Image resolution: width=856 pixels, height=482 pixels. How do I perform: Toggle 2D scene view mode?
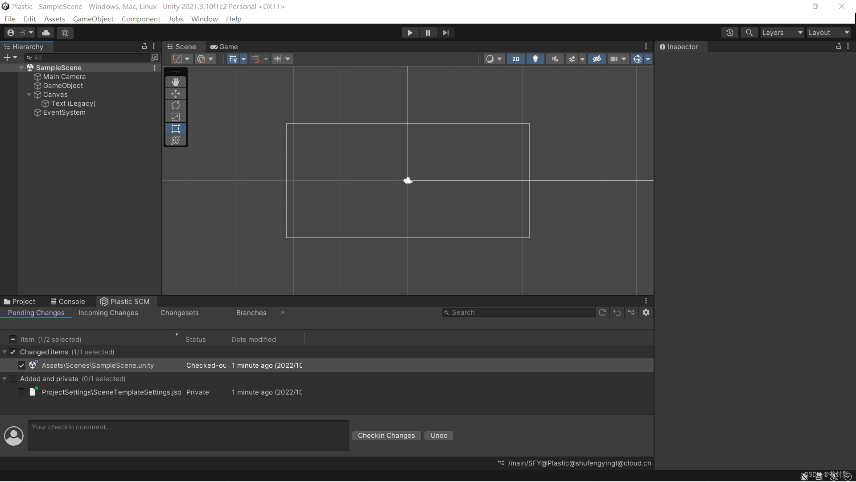coord(516,59)
